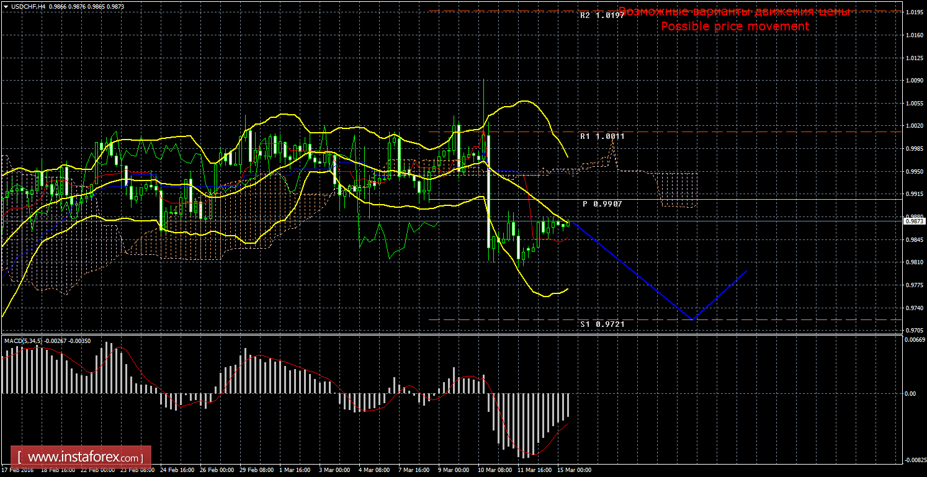The image size is (927, 477).
Task: Click the 'Possible price movement' text
Action: tap(735, 26)
